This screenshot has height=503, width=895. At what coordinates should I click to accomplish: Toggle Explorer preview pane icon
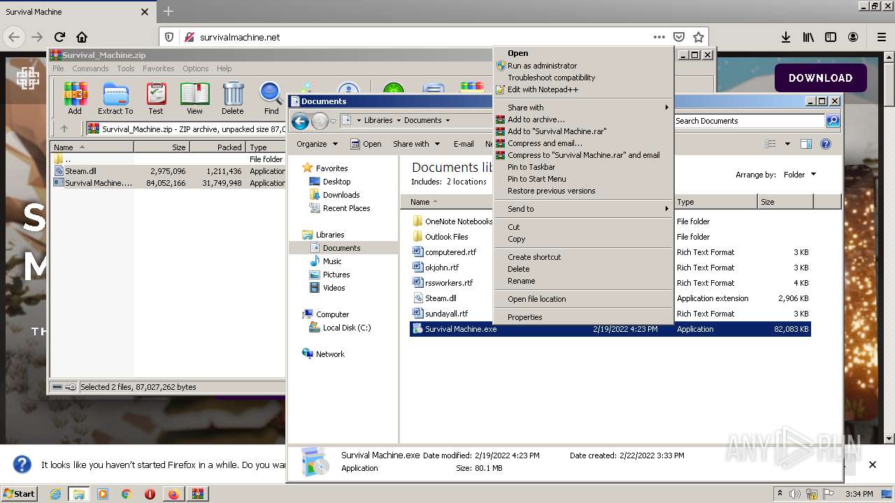(805, 144)
